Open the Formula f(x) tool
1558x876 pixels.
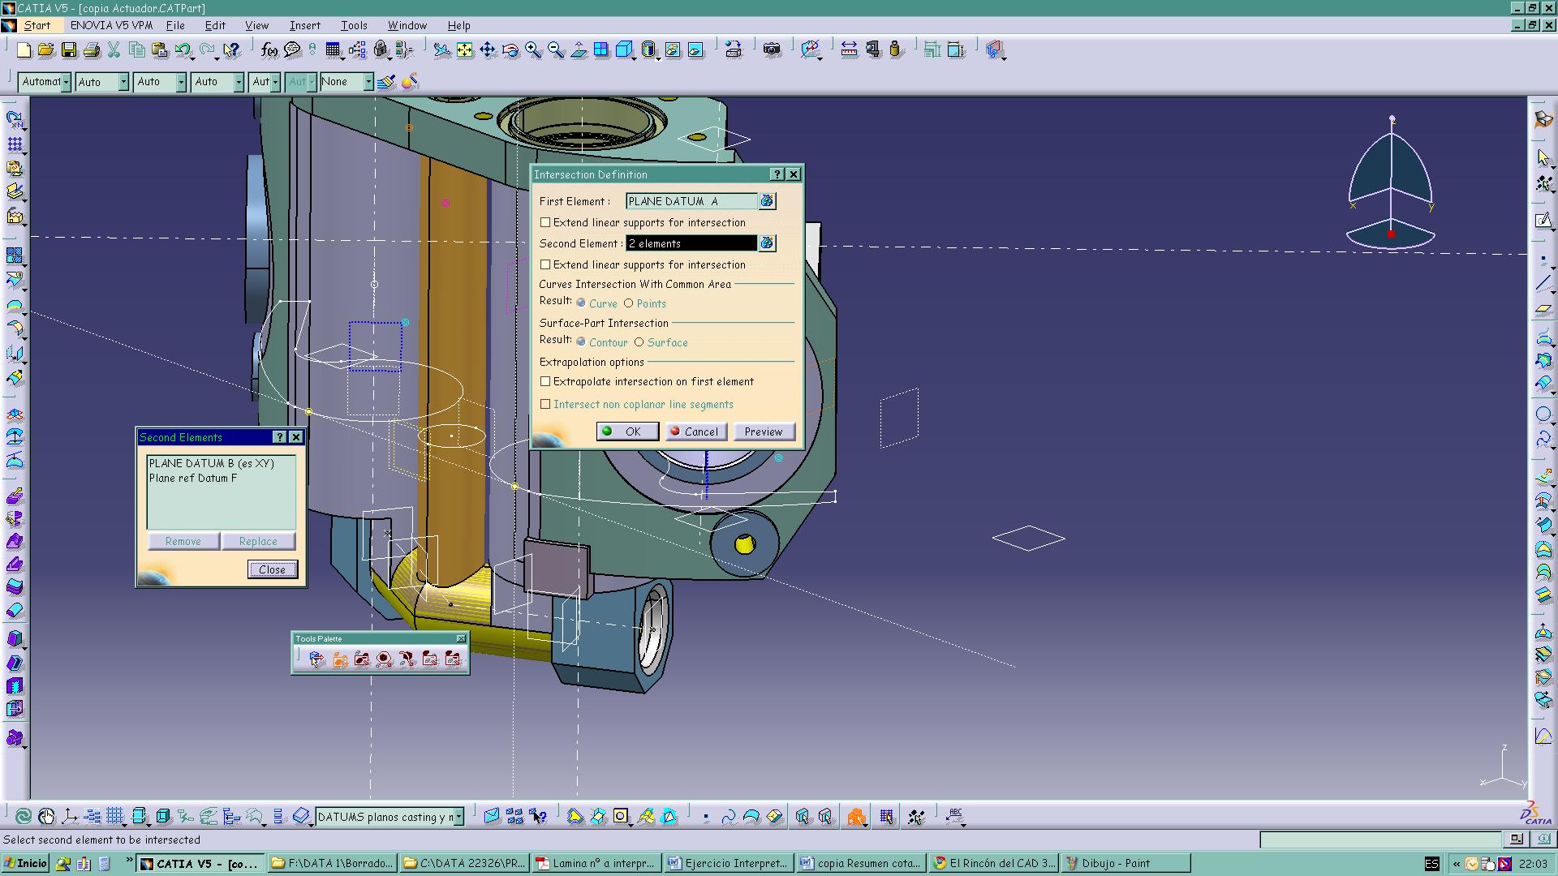[269, 50]
